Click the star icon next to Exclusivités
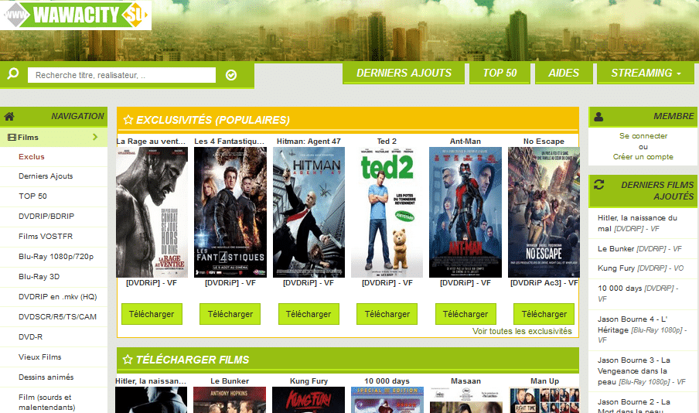The width and height of the screenshot is (699, 413). [x=128, y=120]
